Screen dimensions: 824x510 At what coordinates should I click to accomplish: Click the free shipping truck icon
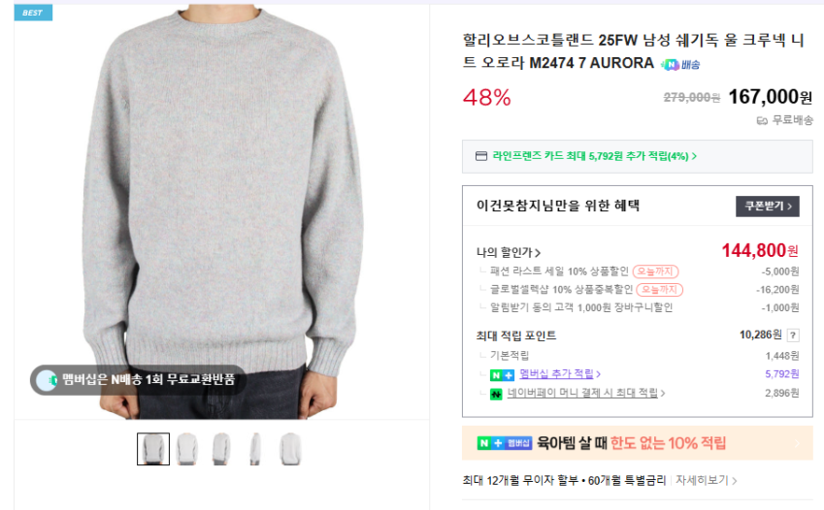pos(762,121)
